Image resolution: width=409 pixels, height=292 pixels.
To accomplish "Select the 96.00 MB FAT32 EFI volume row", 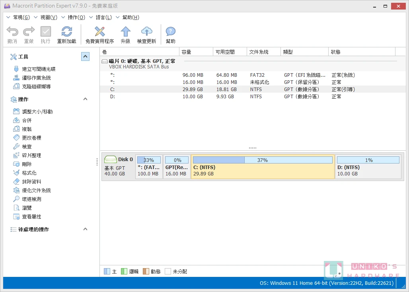I will 253,75.
